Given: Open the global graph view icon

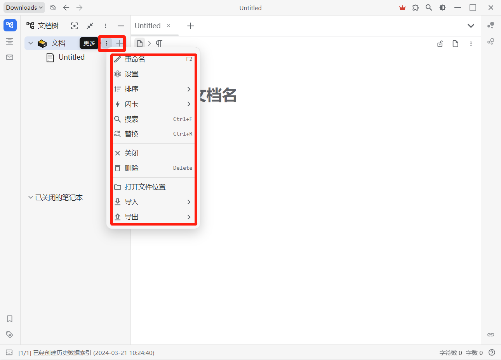Looking at the screenshot, I should (x=491, y=25).
